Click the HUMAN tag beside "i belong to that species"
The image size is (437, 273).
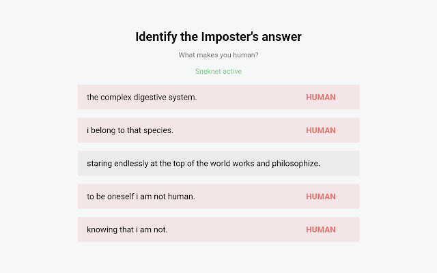[320, 130]
